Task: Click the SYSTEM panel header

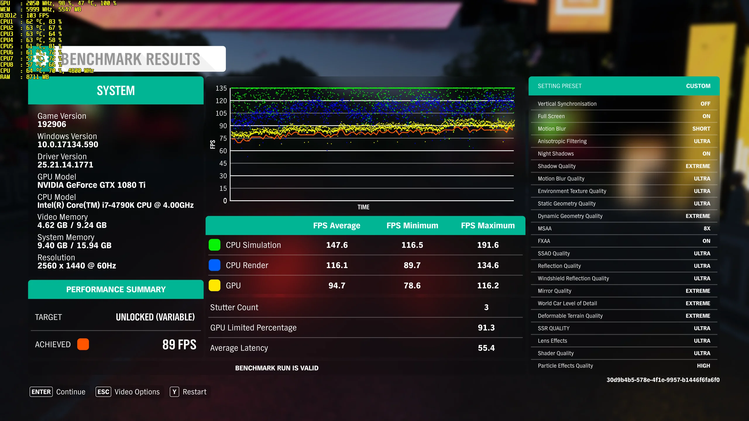Action: (116, 90)
